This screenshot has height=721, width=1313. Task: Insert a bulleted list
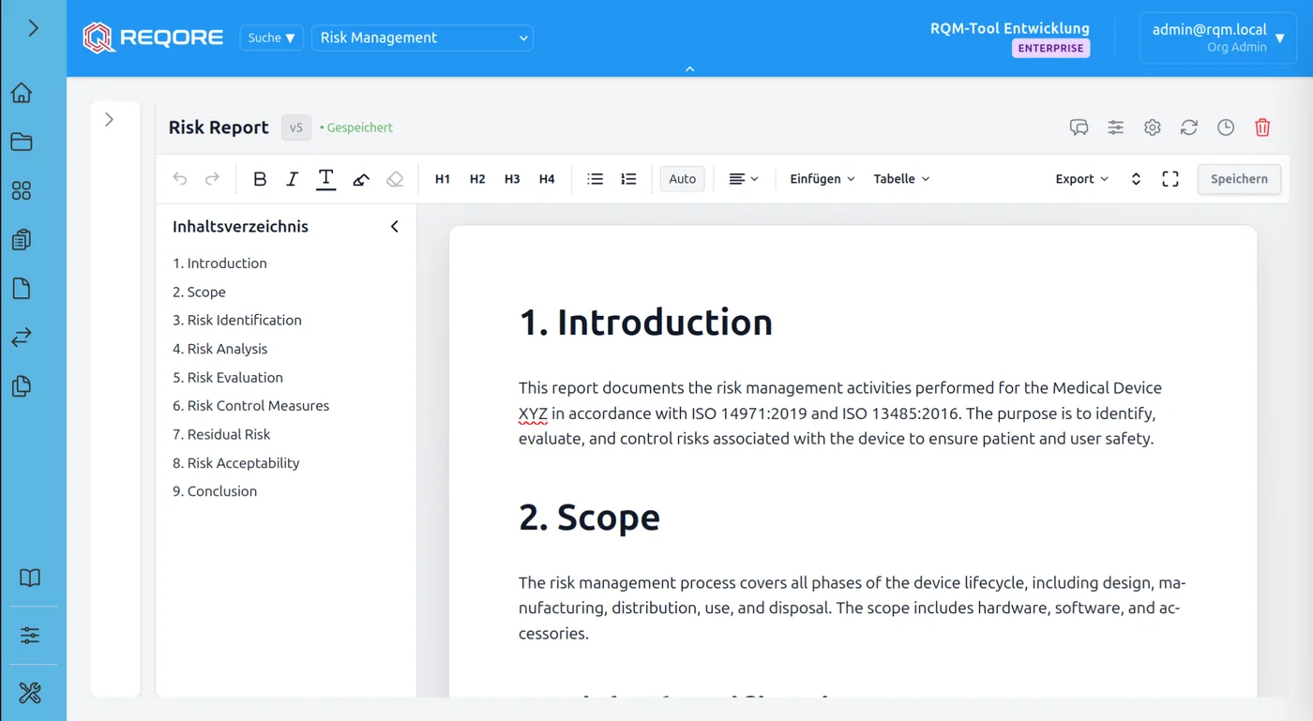(595, 179)
